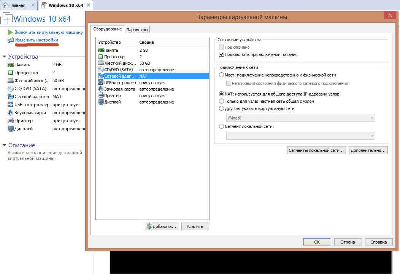Select sound card speaker icon in dialog
This screenshot has width=400, height=274.
101,89
